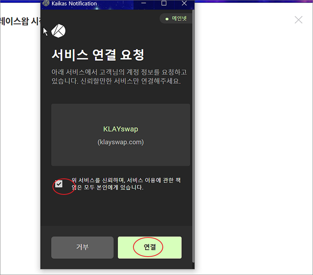
Task: Close the background page with the X icon
Action: [298, 20]
